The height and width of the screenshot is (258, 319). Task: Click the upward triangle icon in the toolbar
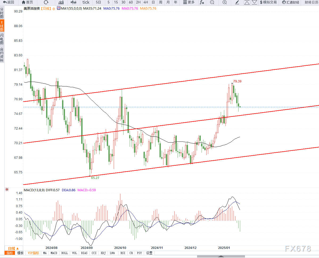(247, 2)
